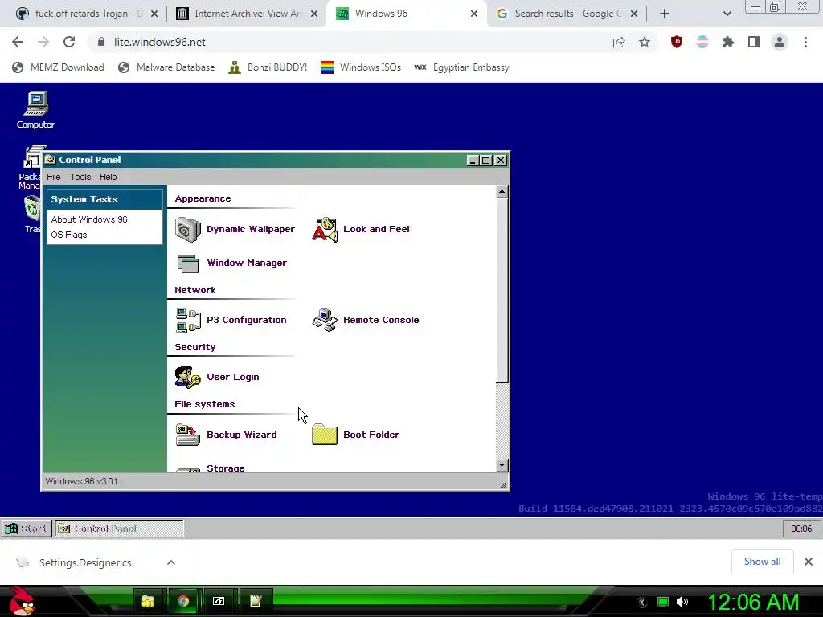The width and height of the screenshot is (823, 617).
Task: Open the Remote Console icon
Action: click(325, 320)
